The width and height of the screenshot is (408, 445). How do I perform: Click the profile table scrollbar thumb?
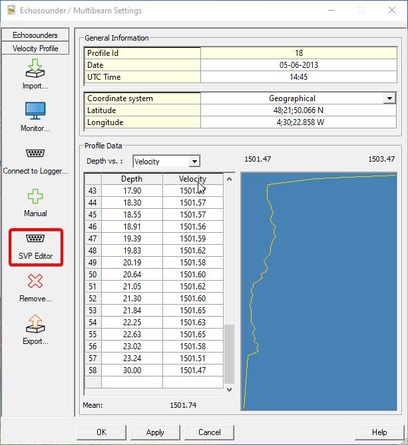click(229, 354)
